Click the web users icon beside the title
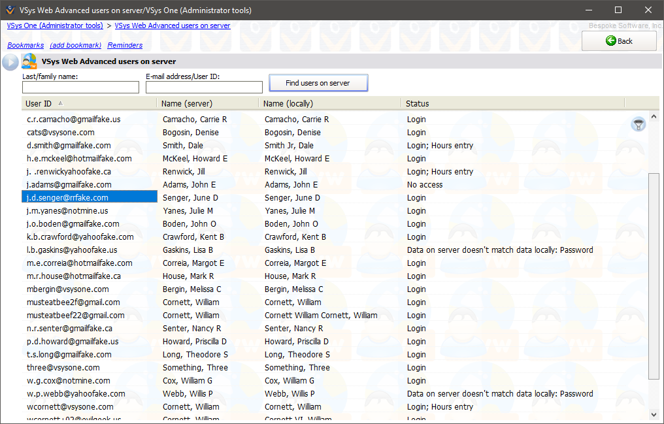 tap(29, 61)
